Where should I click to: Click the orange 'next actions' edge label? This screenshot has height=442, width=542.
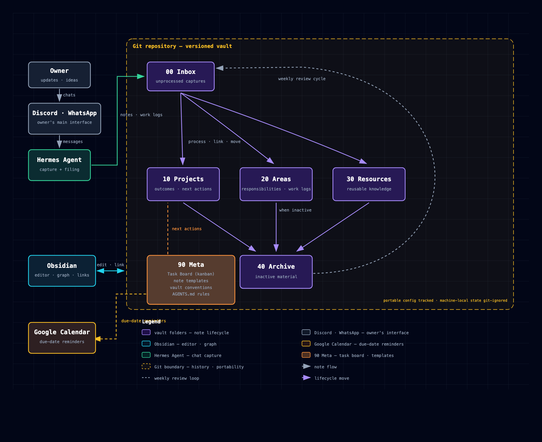point(187,229)
